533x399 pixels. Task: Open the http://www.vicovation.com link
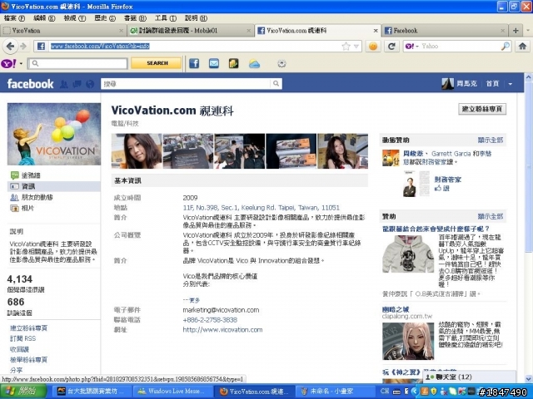(222, 330)
